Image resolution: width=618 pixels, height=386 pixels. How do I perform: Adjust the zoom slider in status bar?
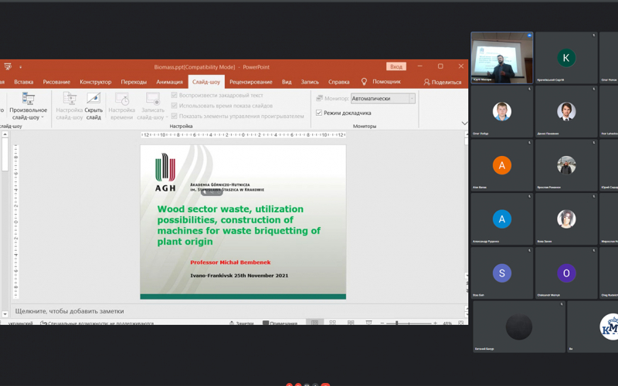[x=409, y=323]
